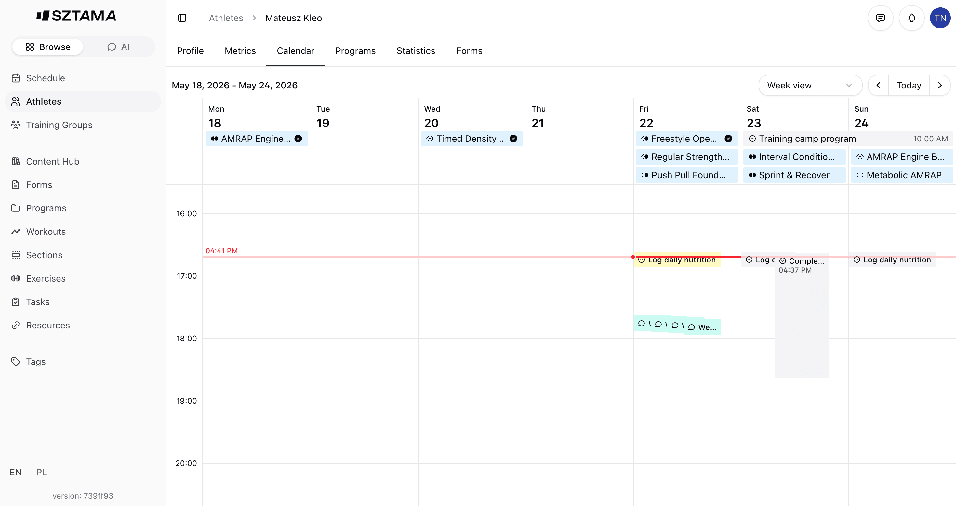Click completed check on Freestyle Ope workout
Image resolution: width=956 pixels, height=506 pixels.
(728, 139)
